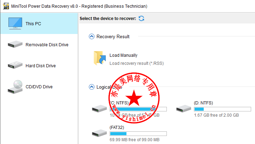
Task: Select the C: NTFS drive icon
Action: 99,109
